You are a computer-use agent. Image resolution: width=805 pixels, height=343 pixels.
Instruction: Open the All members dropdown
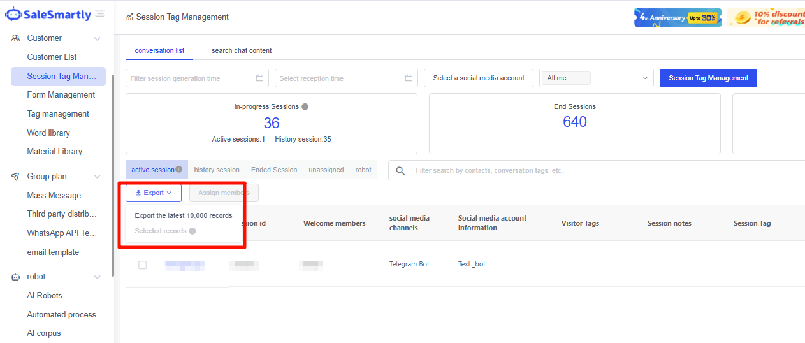click(596, 78)
